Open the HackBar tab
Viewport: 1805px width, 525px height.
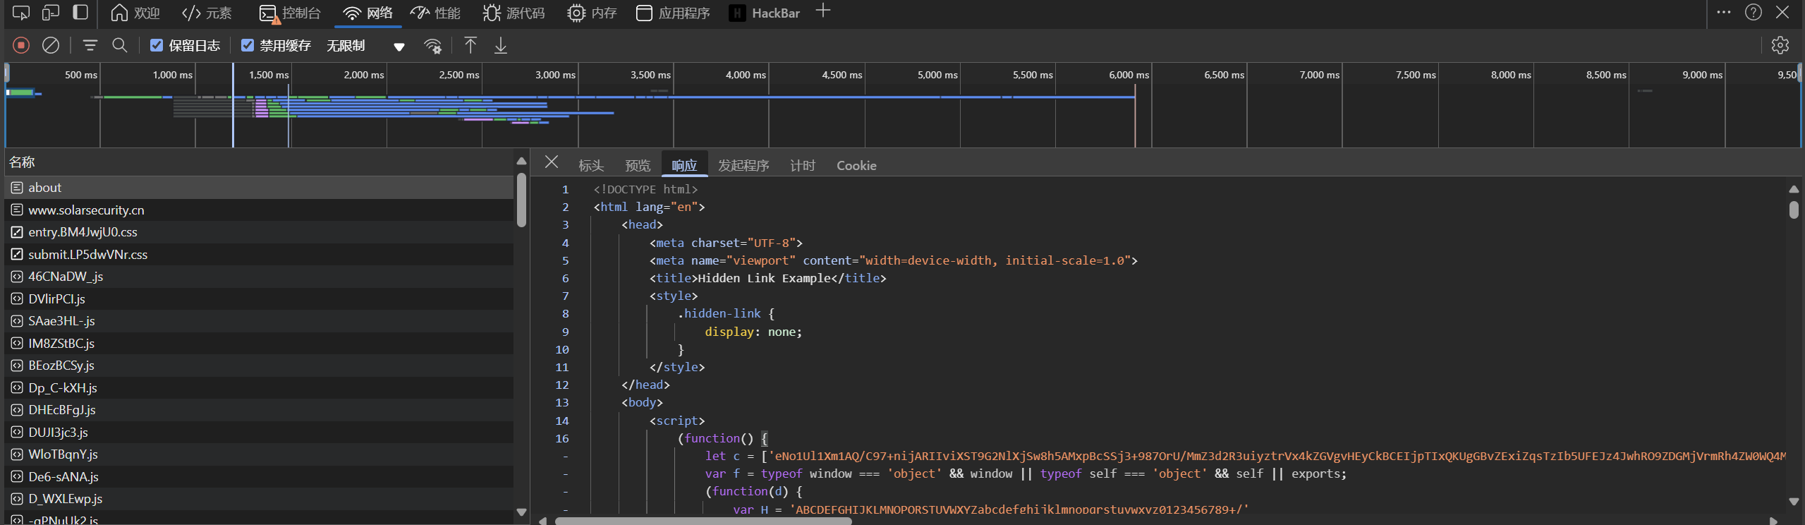(765, 13)
